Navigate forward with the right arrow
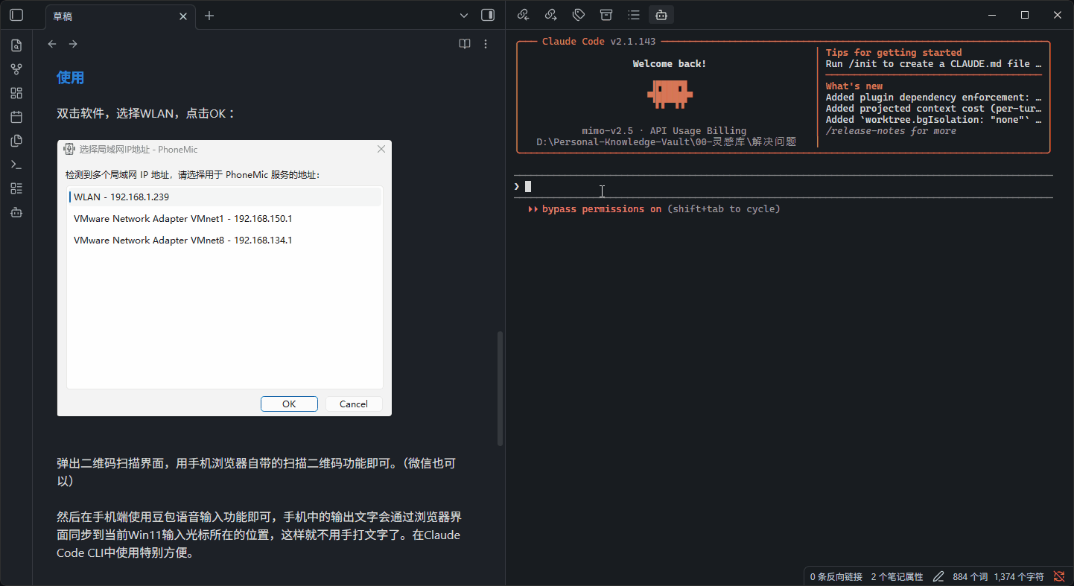The width and height of the screenshot is (1074, 586). (x=73, y=44)
